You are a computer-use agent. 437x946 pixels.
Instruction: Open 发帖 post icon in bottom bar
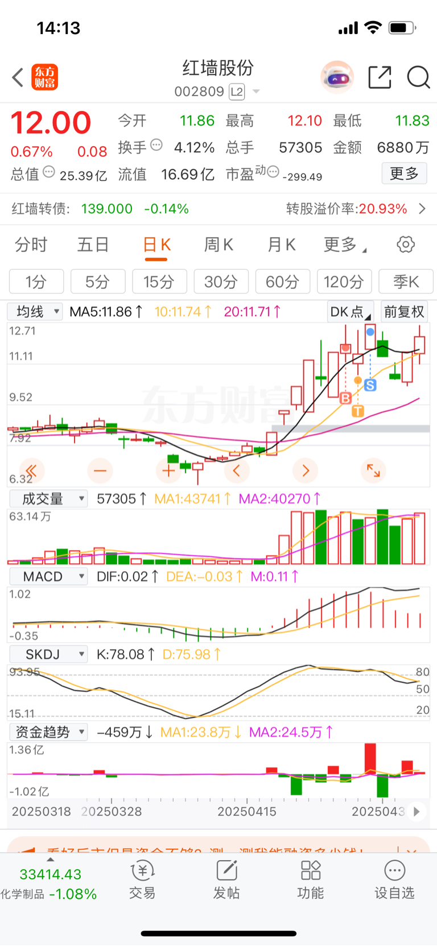pos(226,879)
